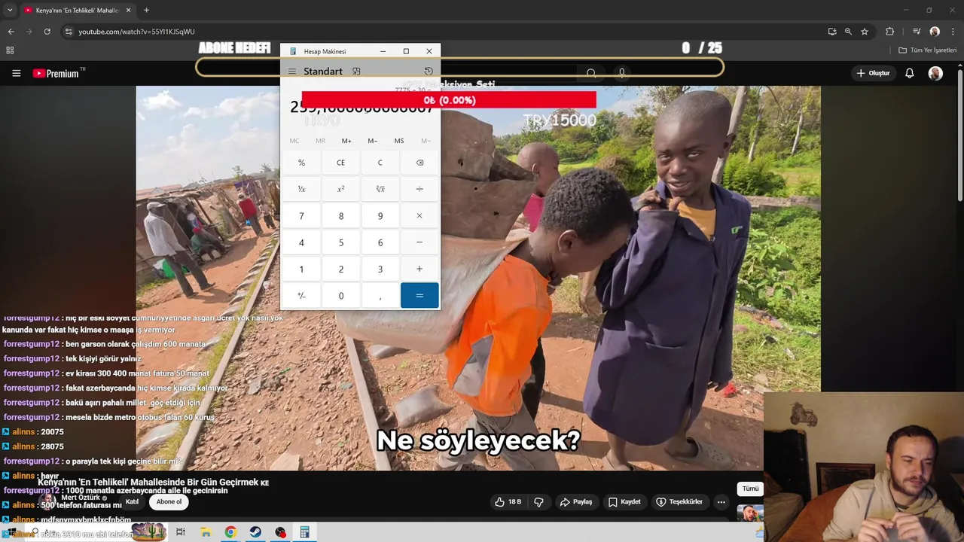Install app icon in address bar
964x542 pixels.
pyautogui.click(x=831, y=32)
